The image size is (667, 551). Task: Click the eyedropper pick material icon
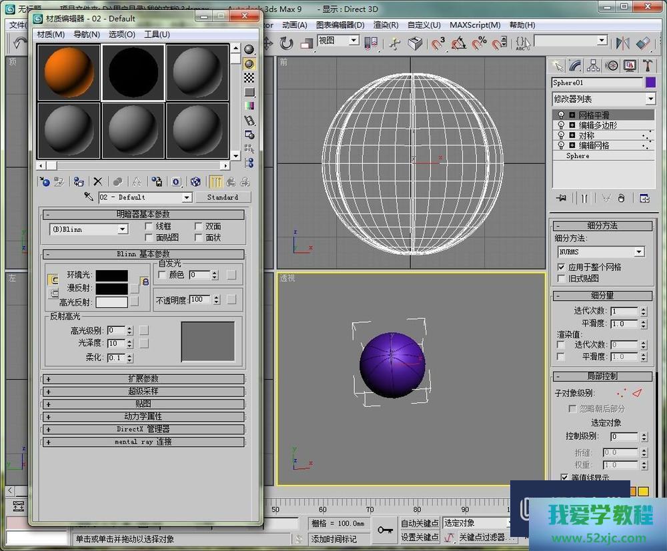pos(88,197)
